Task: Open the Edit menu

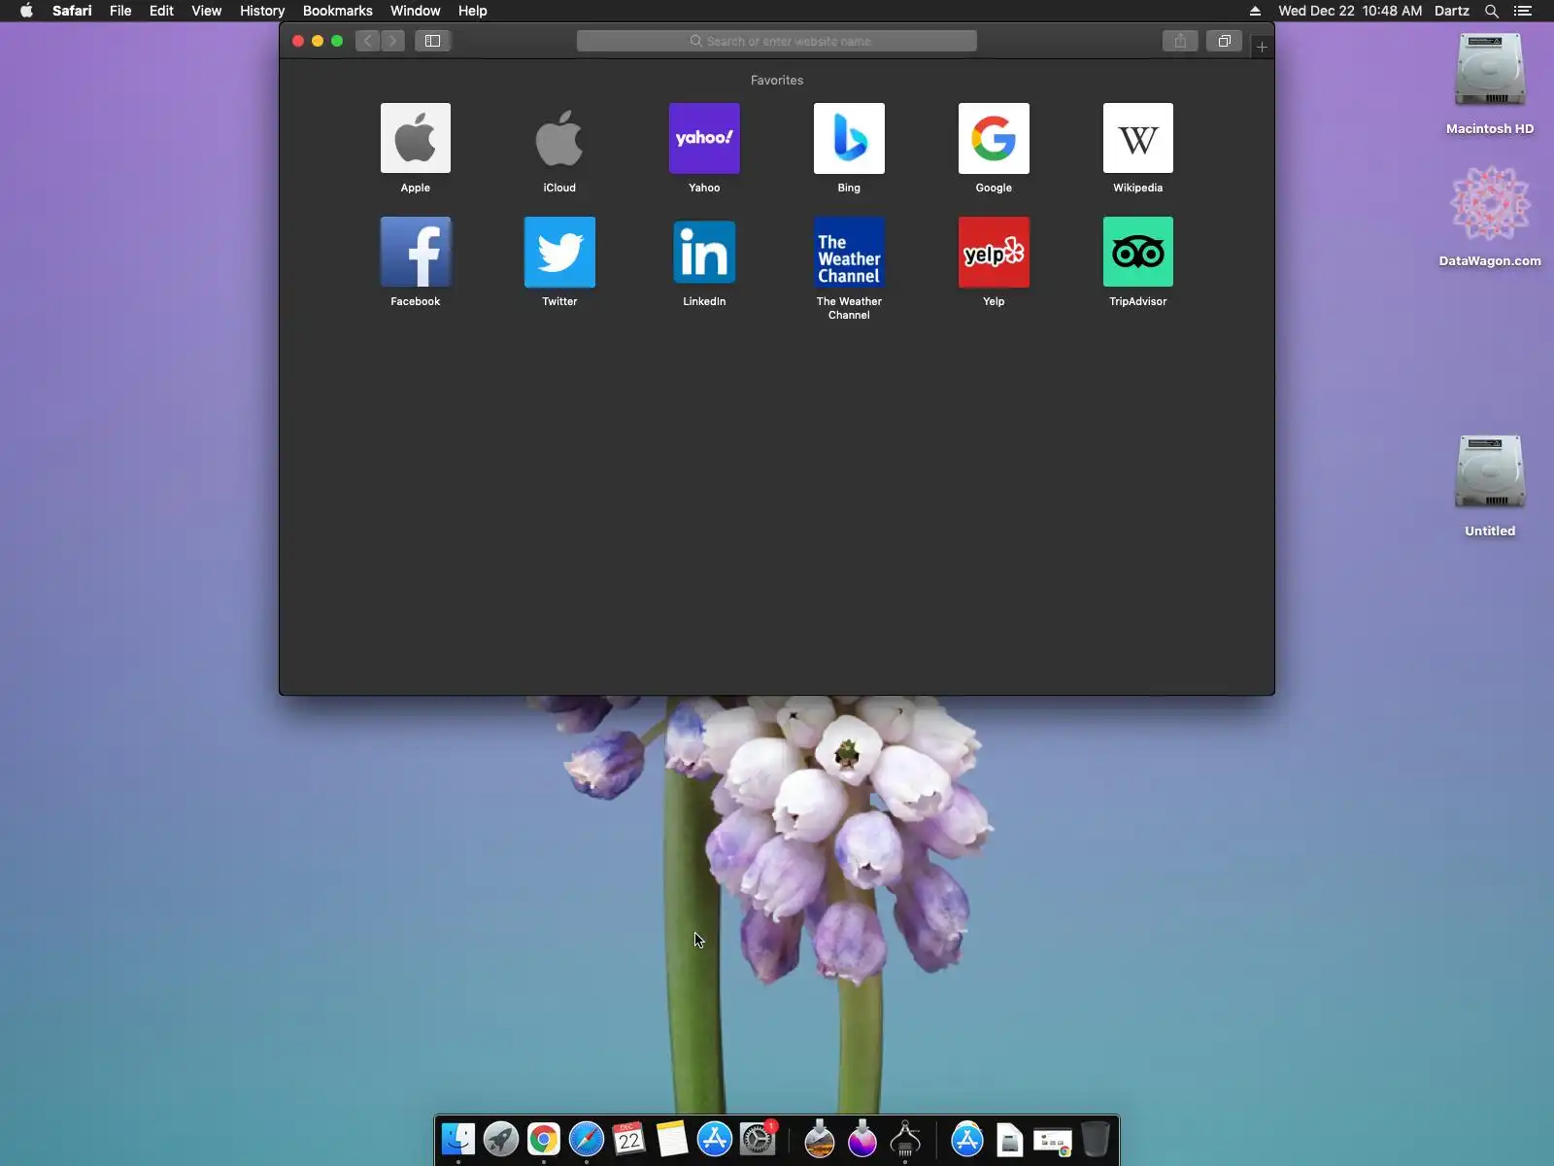Action: coord(161,11)
